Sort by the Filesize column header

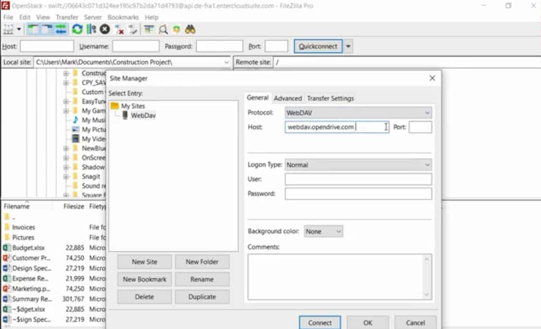pyautogui.click(x=73, y=206)
